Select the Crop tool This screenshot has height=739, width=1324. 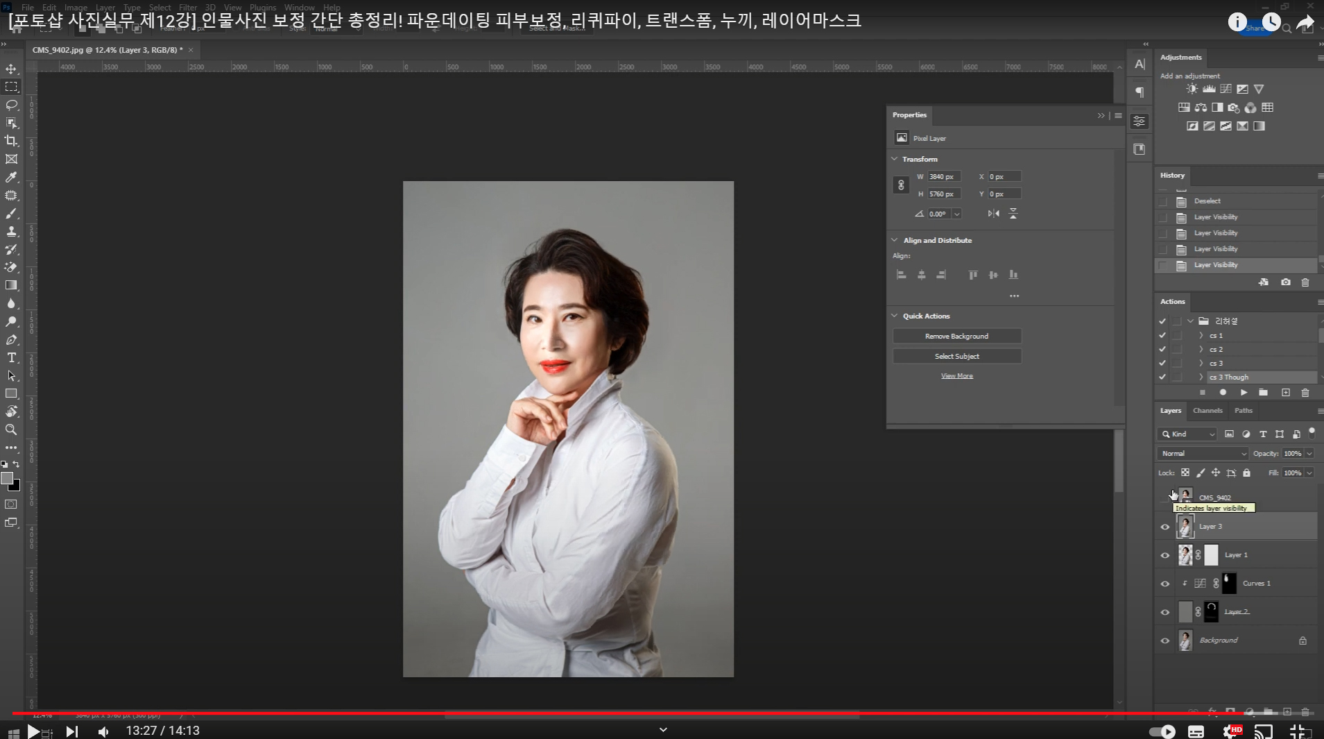click(x=11, y=141)
